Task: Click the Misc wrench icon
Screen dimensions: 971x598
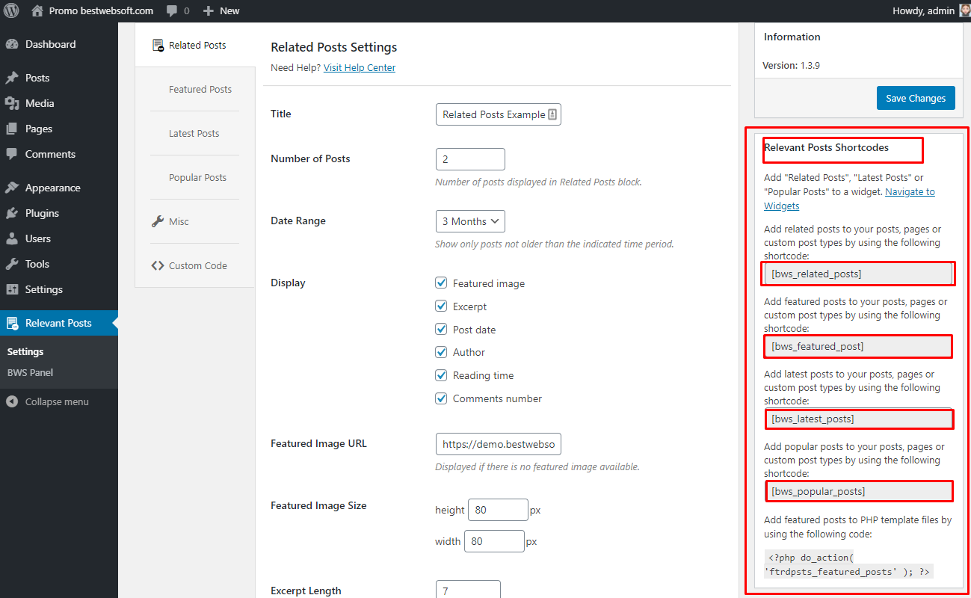Action: pyautogui.click(x=158, y=221)
